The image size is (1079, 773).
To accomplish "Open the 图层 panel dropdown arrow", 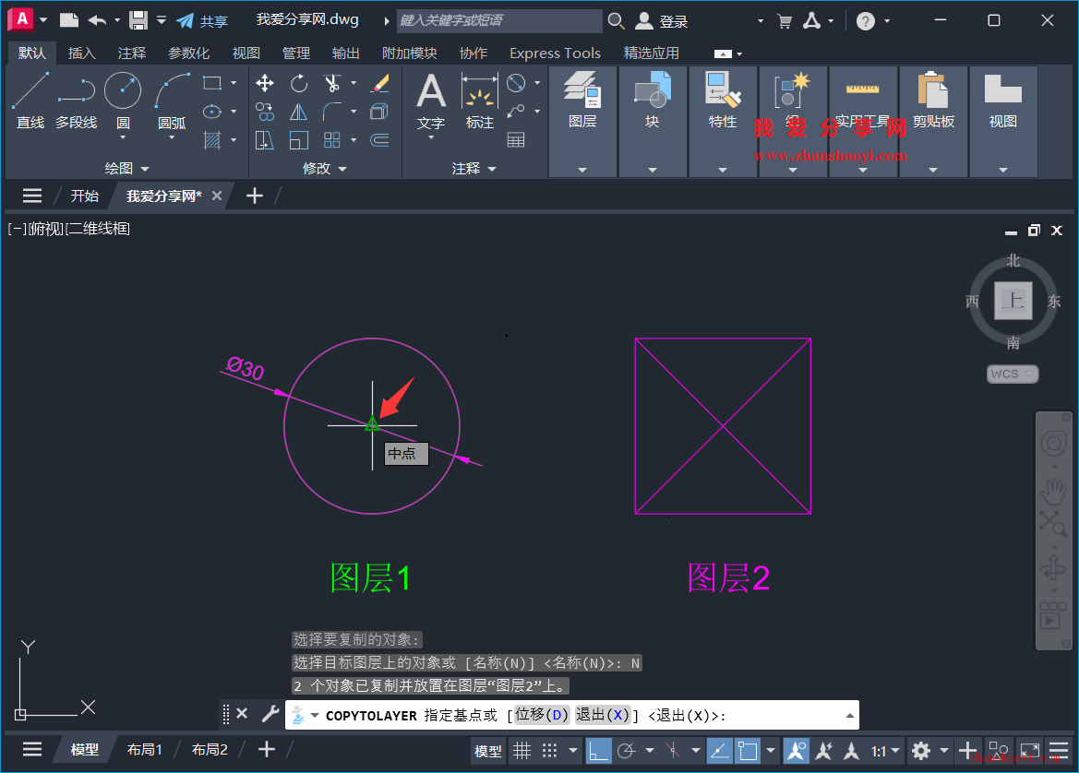I will [x=582, y=170].
